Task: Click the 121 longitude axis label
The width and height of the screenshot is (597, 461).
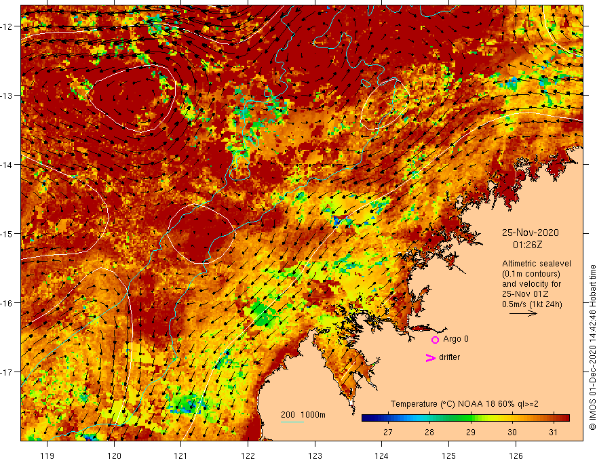Action: click(181, 456)
